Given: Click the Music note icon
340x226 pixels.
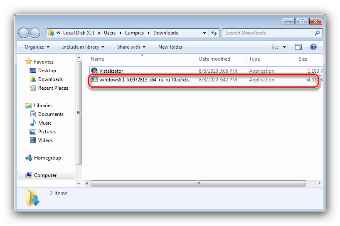Looking at the screenshot, I should coord(33,123).
